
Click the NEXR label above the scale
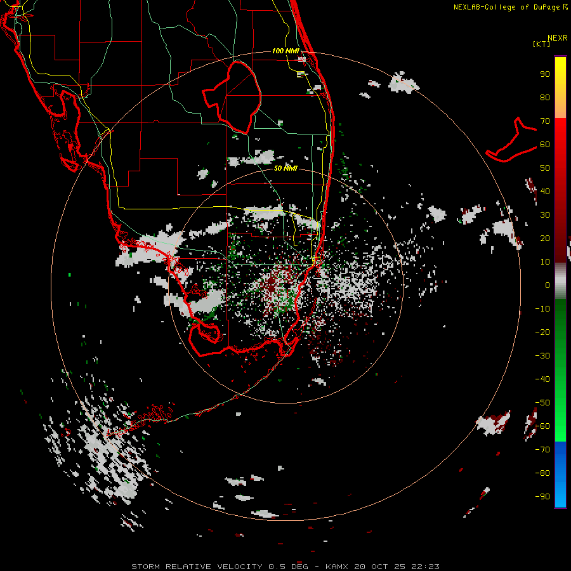[x=558, y=38]
